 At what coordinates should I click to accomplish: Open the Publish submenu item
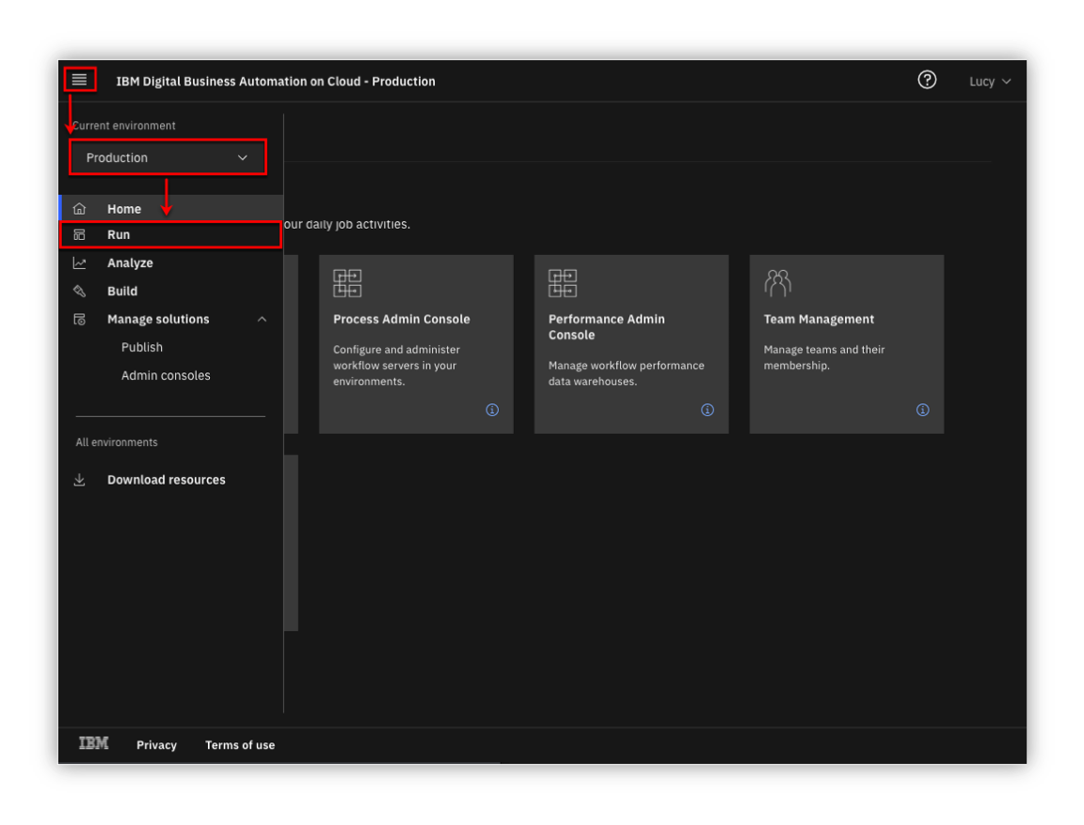(142, 347)
